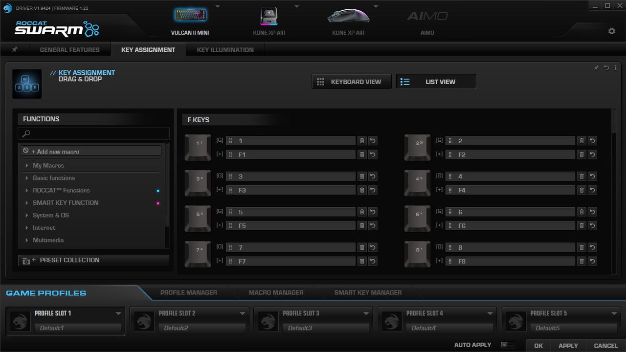The width and height of the screenshot is (626, 352).
Task: Delete the key 4 assignment
Action: point(581,176)
